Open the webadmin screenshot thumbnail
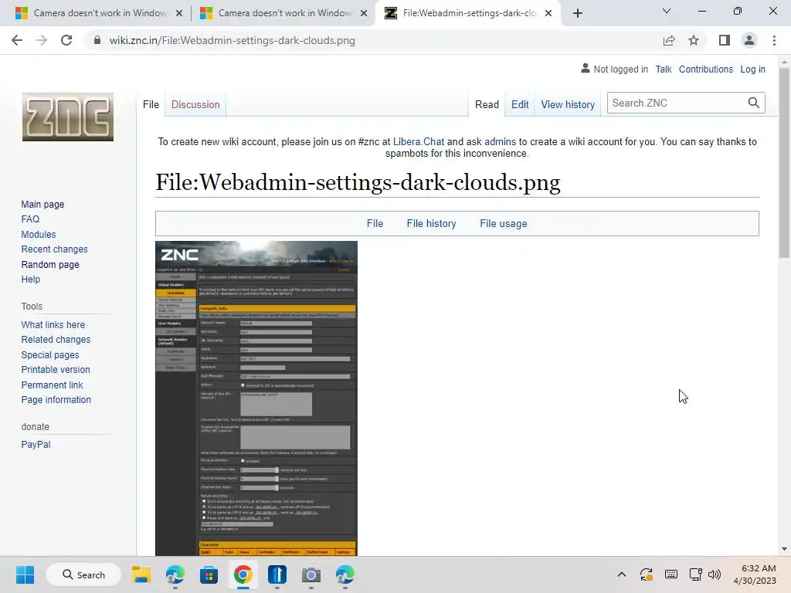791x593 pixels. click(x=256, y=398)
